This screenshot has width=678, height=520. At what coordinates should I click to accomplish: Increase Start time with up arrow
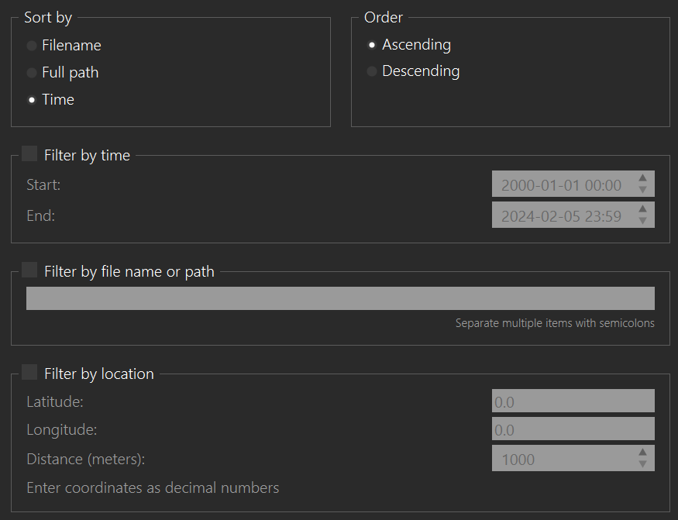642,179
